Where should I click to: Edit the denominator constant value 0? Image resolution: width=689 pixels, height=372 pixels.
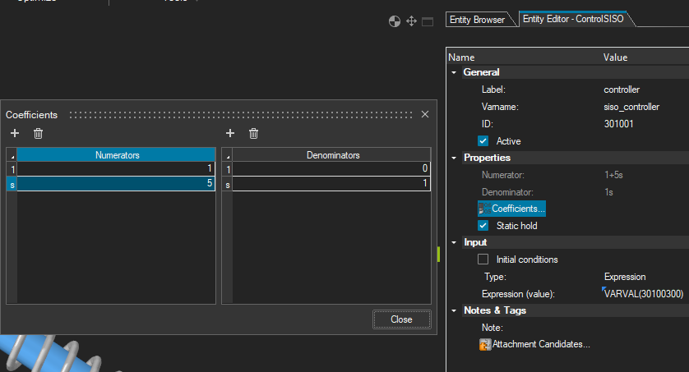click(331, 168)
